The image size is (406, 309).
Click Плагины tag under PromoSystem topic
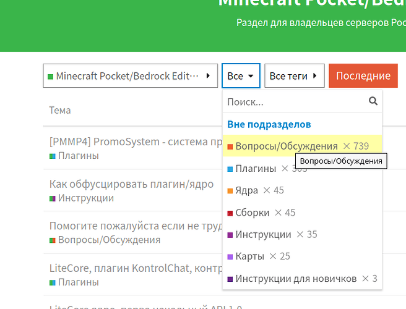(74, 156)
